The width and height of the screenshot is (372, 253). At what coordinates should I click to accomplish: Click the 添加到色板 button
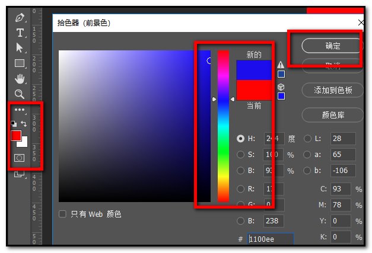[x=332, y=90]
